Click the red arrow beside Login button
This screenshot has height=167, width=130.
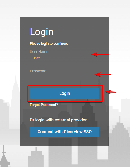(x=110, y=92)
